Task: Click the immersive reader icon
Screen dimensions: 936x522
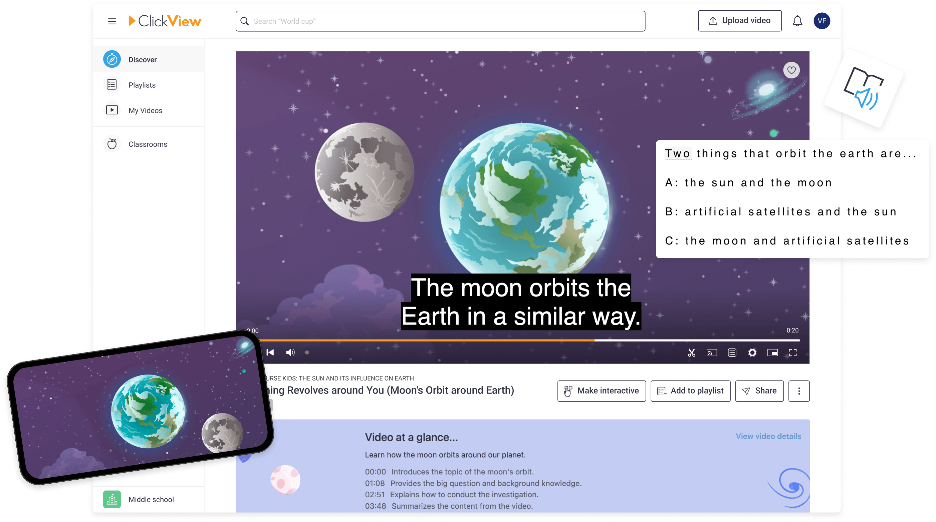Action: tap(863, 89)
